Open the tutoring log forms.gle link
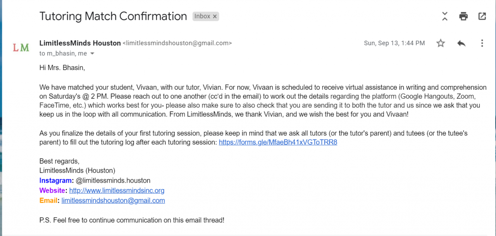This screenshot has width=496, height=236. 278,142
